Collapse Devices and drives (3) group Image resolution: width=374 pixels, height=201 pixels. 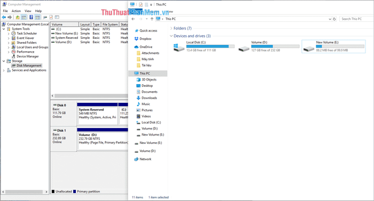(x=171, y=36)
